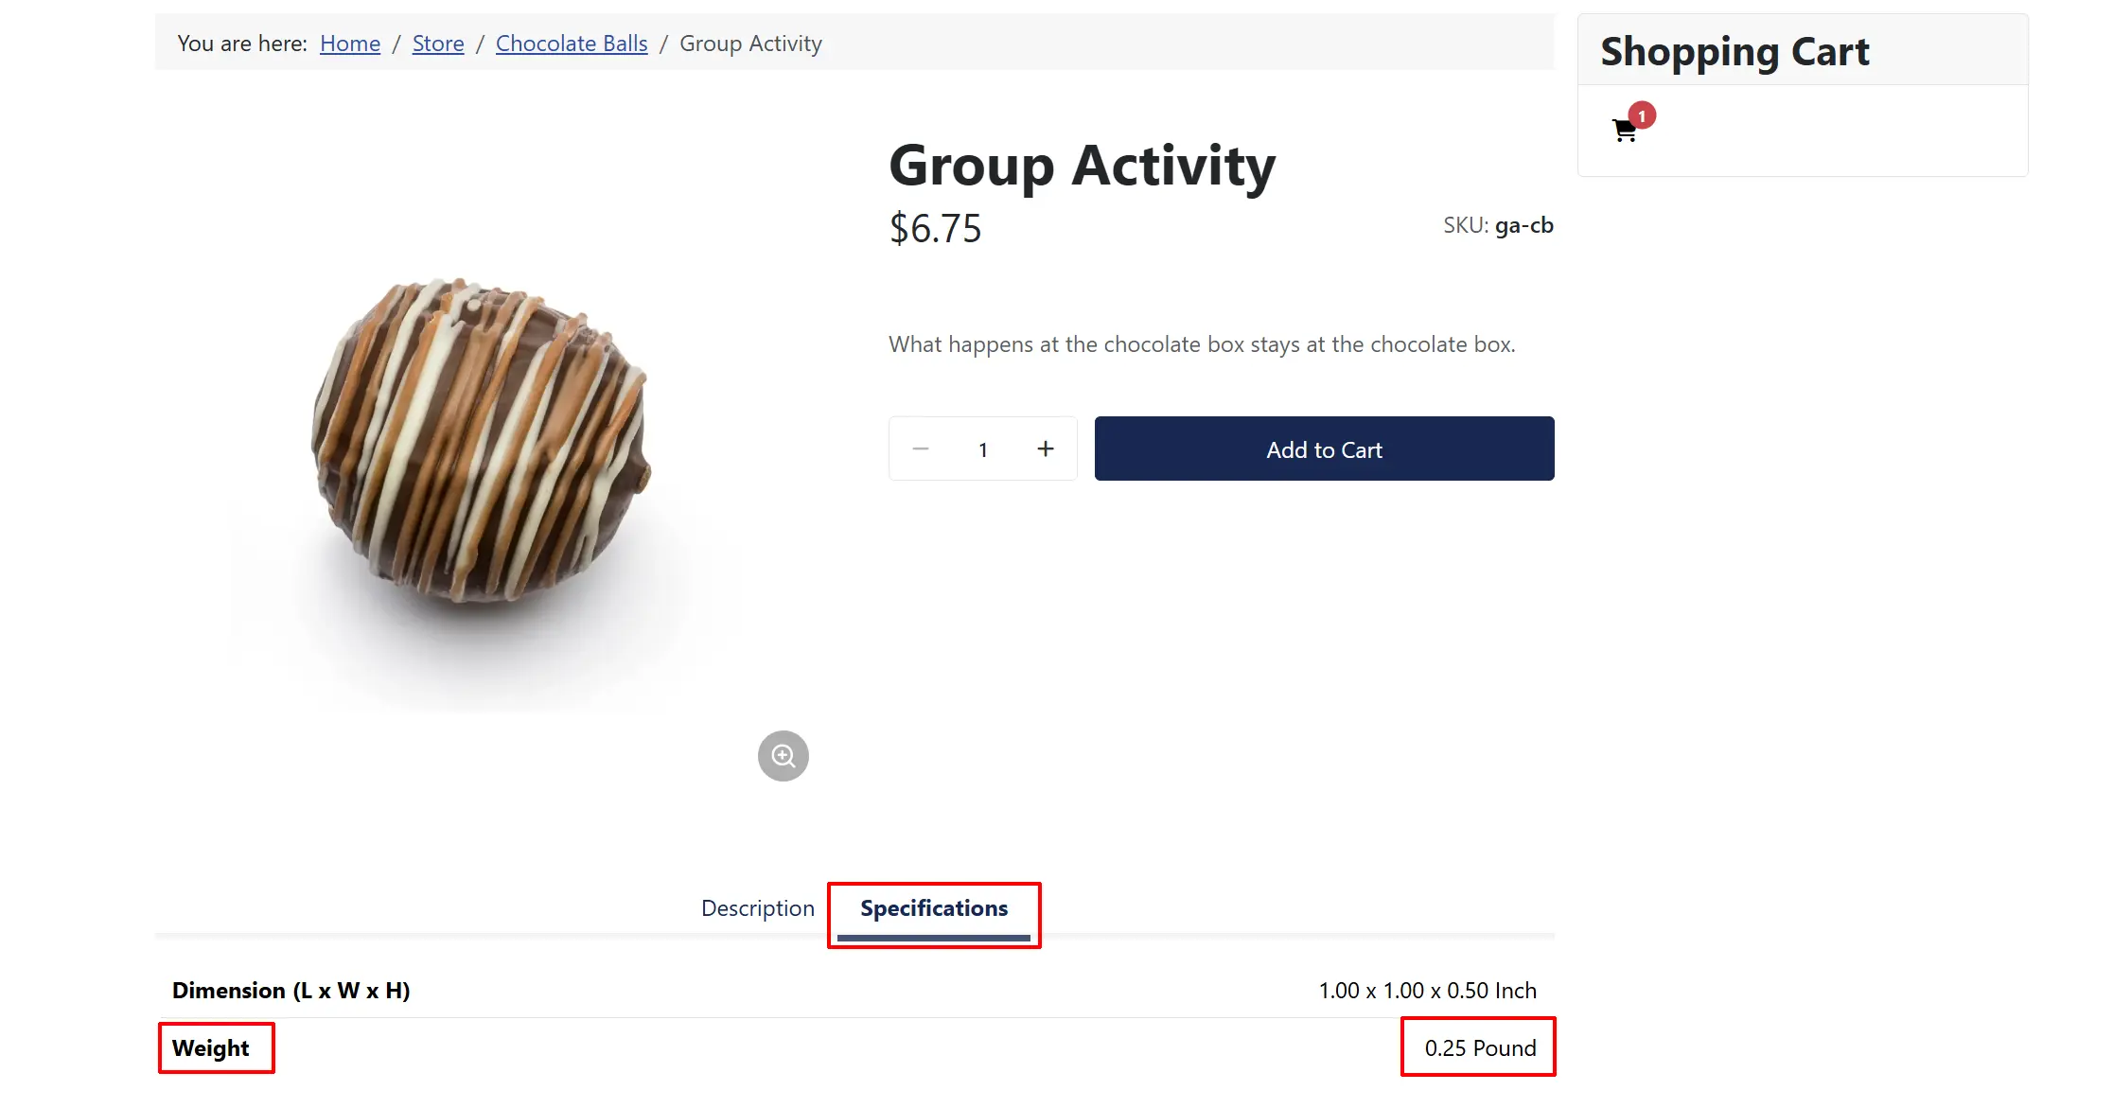This screenshot has height=1108, width=2113.
Task: Click the magnifier zoom image icon
Action: pos(784,756)
